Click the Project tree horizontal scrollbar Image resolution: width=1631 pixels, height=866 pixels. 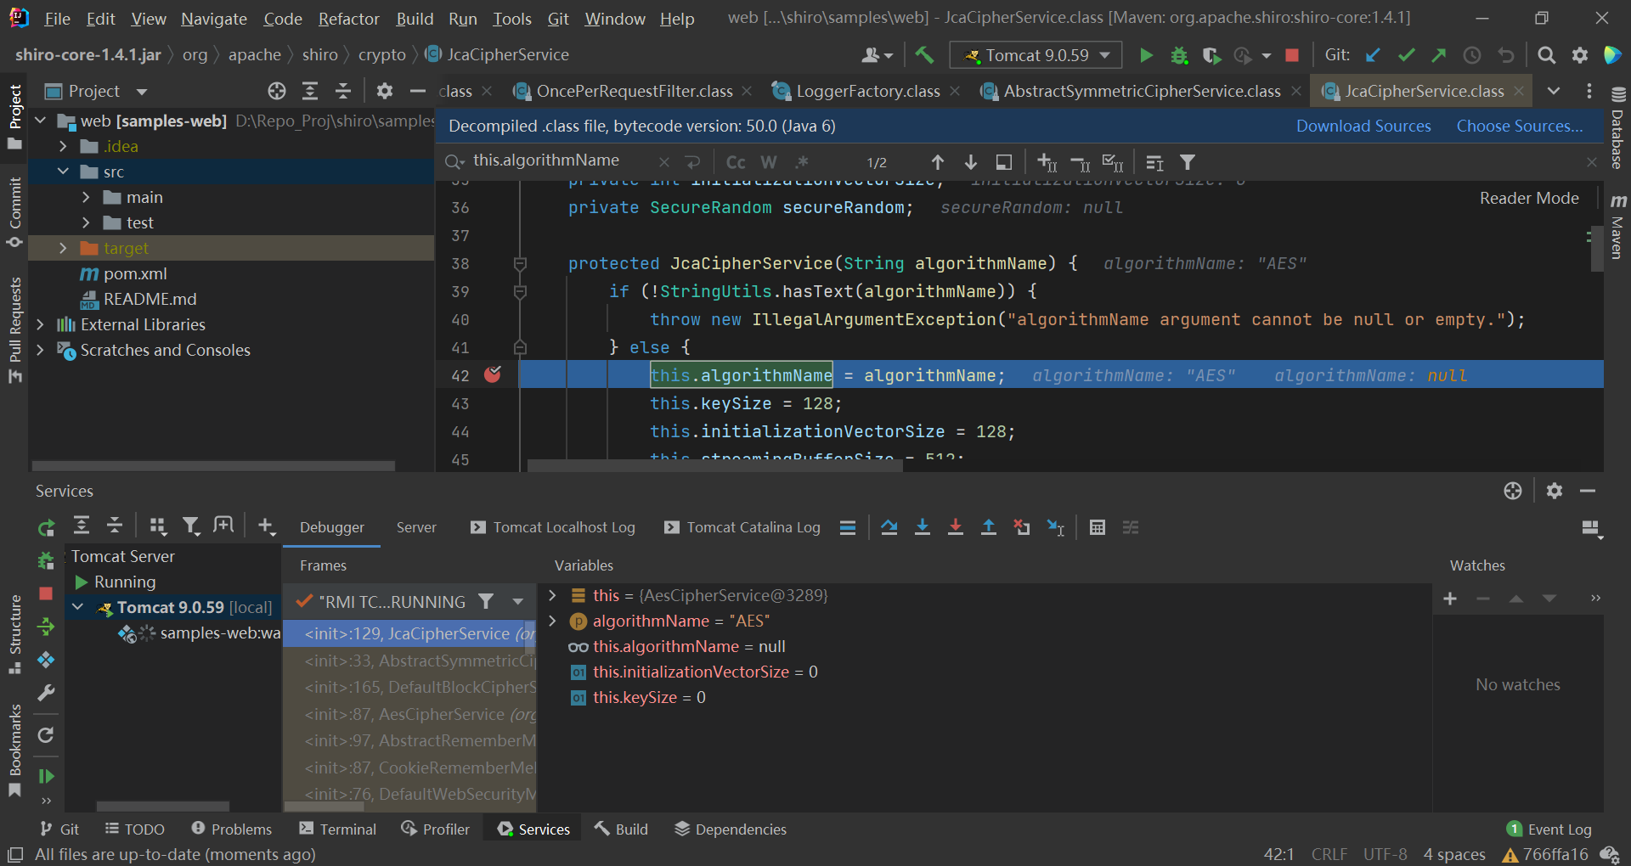[x=213, y=466]
